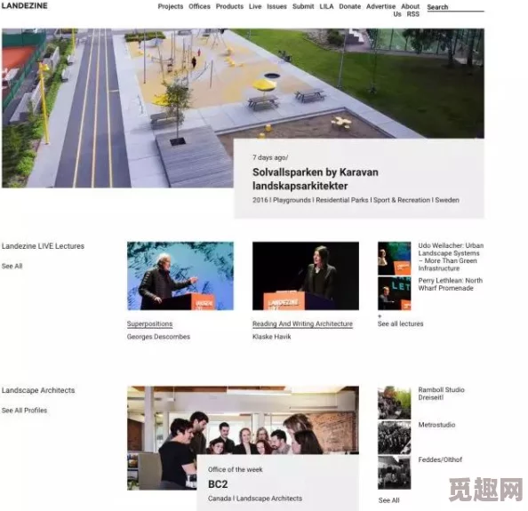Click the LANDEZINE logo
The image size is (528, 511).
(x=24, y=5)
